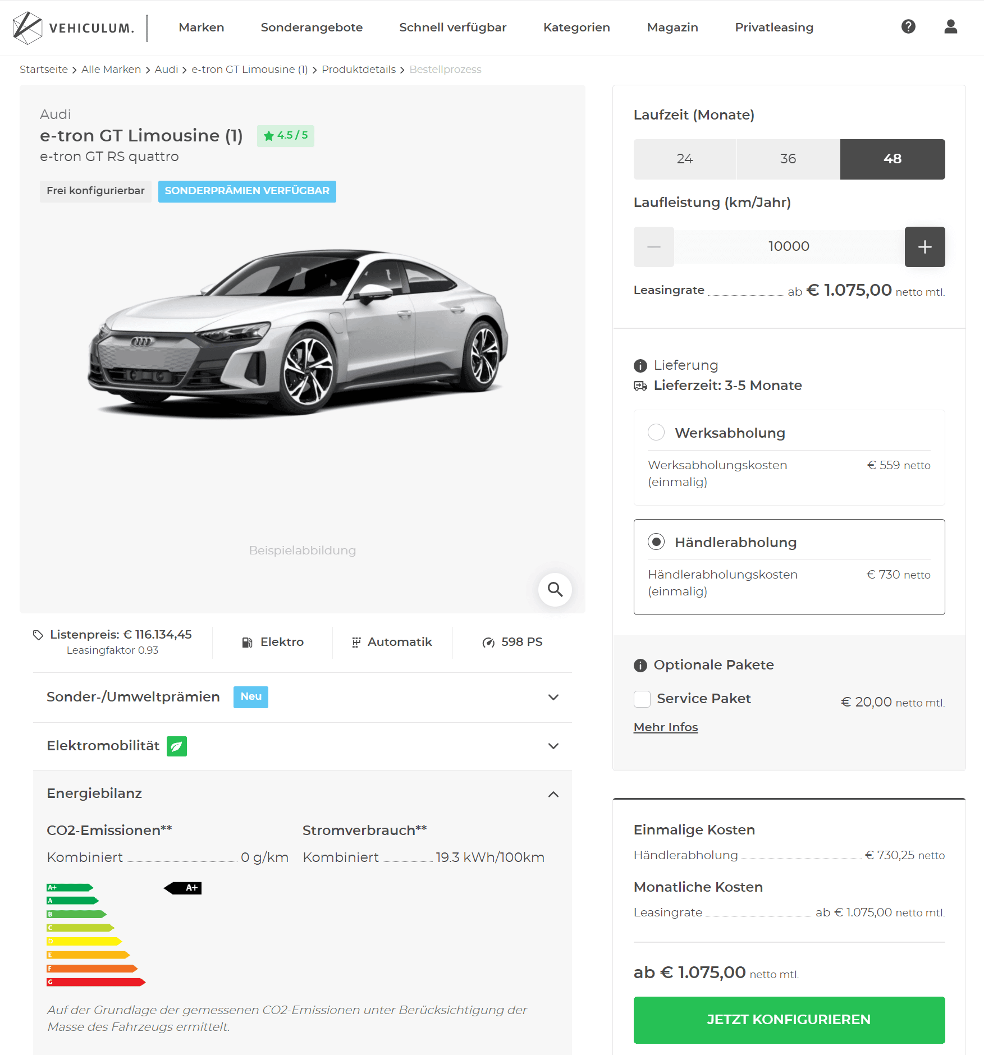Select the Händlerabholung radio button
The height and width of the screenshot is (1055, 984).
656,542
